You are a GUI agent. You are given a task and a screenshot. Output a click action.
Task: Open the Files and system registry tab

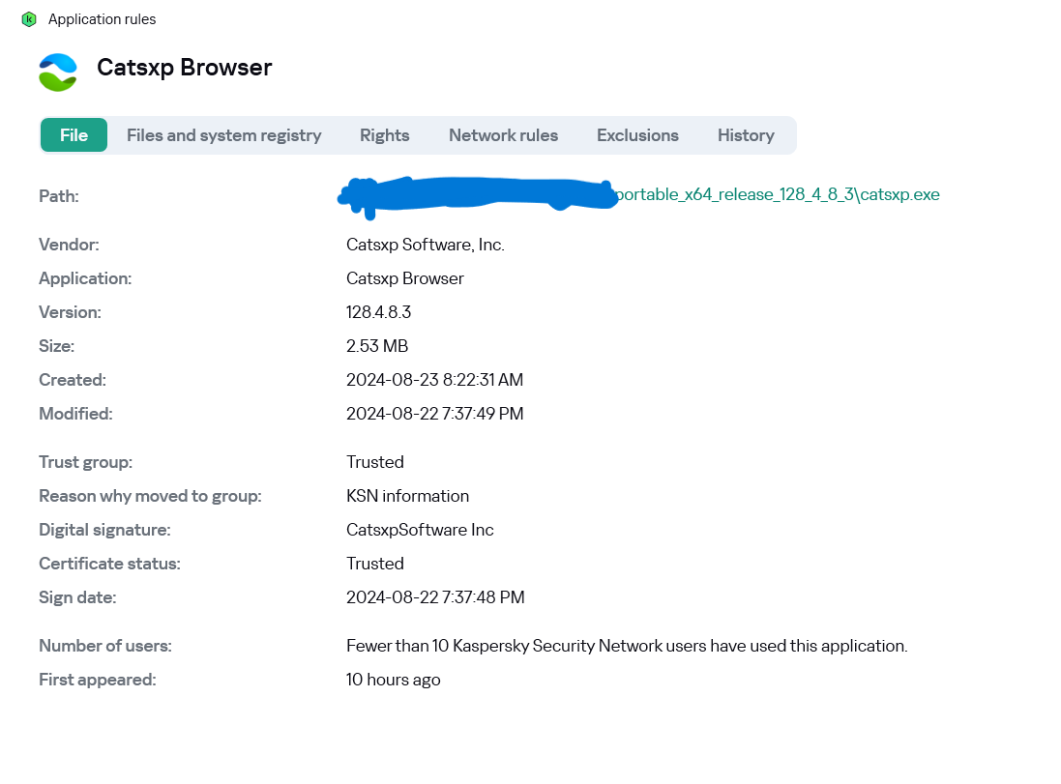pos(224,135)
